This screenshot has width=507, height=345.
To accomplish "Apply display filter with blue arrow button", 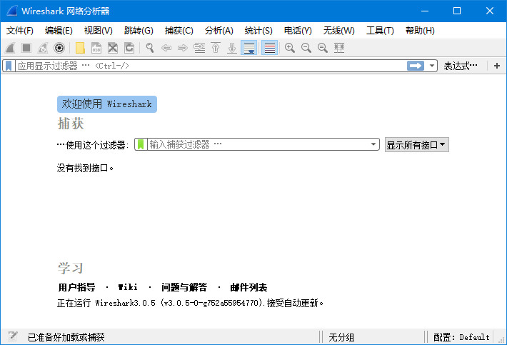I will click(416, 66).
